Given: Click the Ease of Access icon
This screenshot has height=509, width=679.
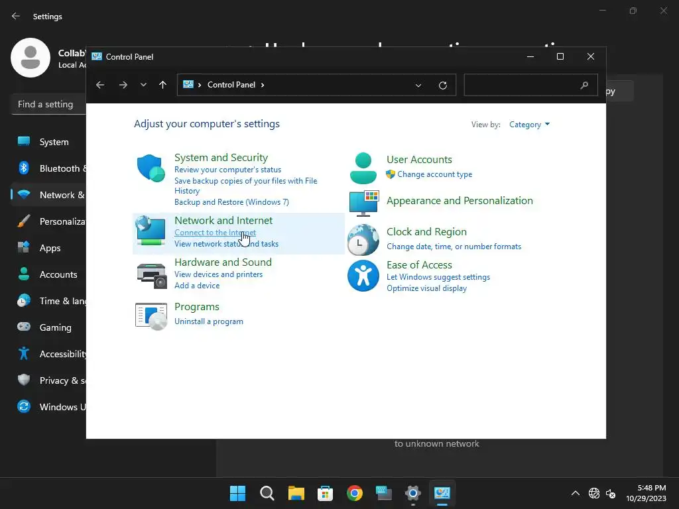Looking at the screenshot, I should point(363,276).
